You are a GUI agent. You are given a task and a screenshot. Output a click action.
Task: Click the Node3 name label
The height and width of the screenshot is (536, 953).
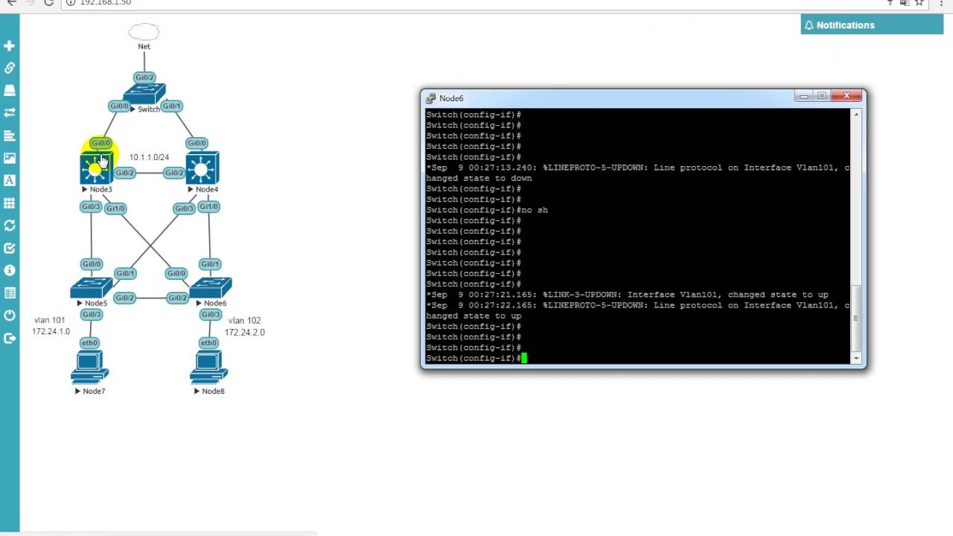coord(101,189)
